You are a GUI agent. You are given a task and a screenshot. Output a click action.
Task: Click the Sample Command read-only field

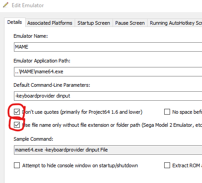point(108,150)
